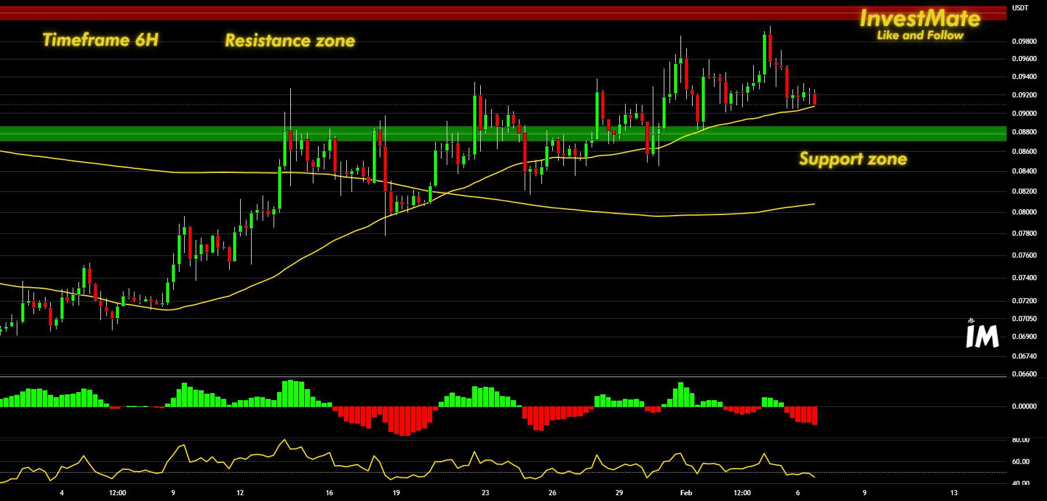Click the 0.09200 price axis label
This screenshot has height=501, width=1047.
point(1024,95)
